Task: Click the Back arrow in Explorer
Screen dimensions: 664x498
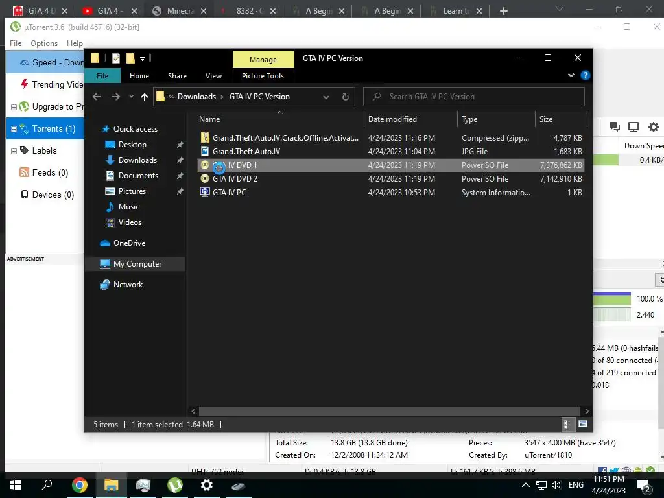Action: pos(97,97)
